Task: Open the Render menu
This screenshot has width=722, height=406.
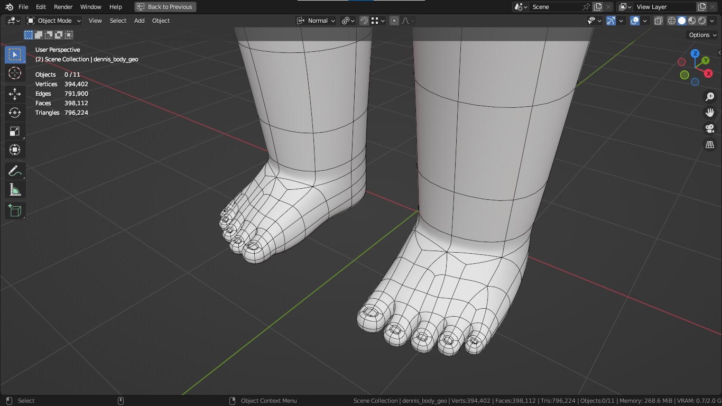Action: [x=63, y=7]
